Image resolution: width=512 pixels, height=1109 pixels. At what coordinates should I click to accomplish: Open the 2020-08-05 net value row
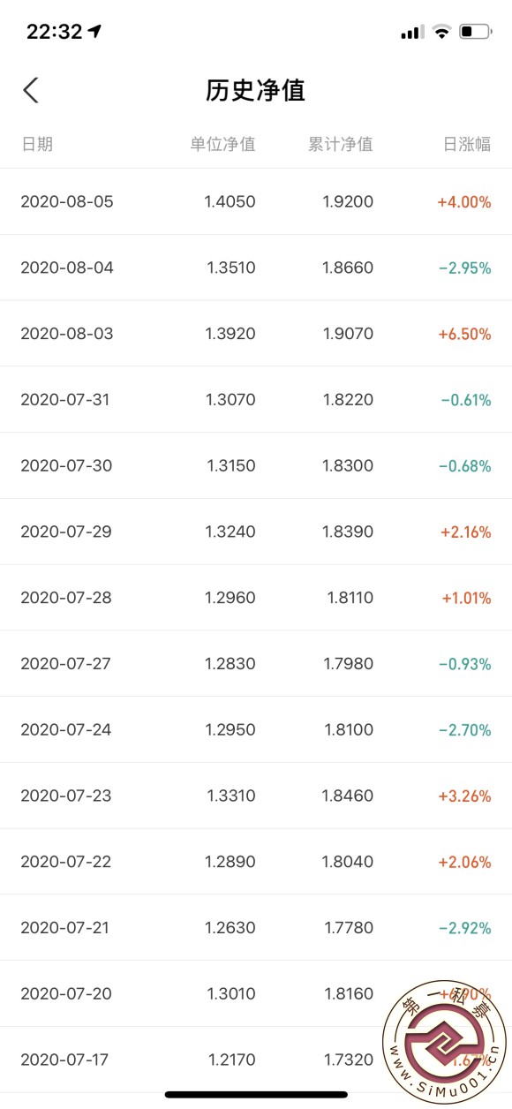click(x=256, y=201)
